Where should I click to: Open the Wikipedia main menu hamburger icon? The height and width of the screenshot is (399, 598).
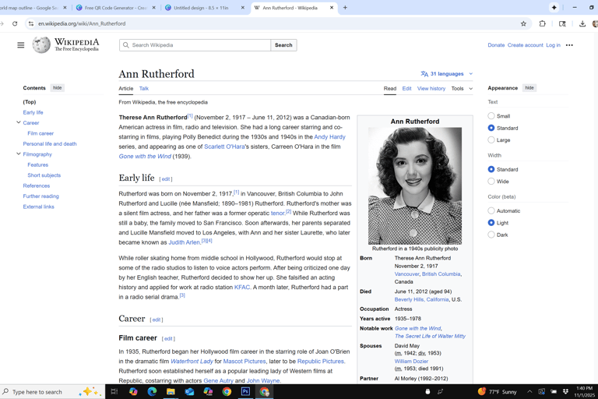pos(20,45)
